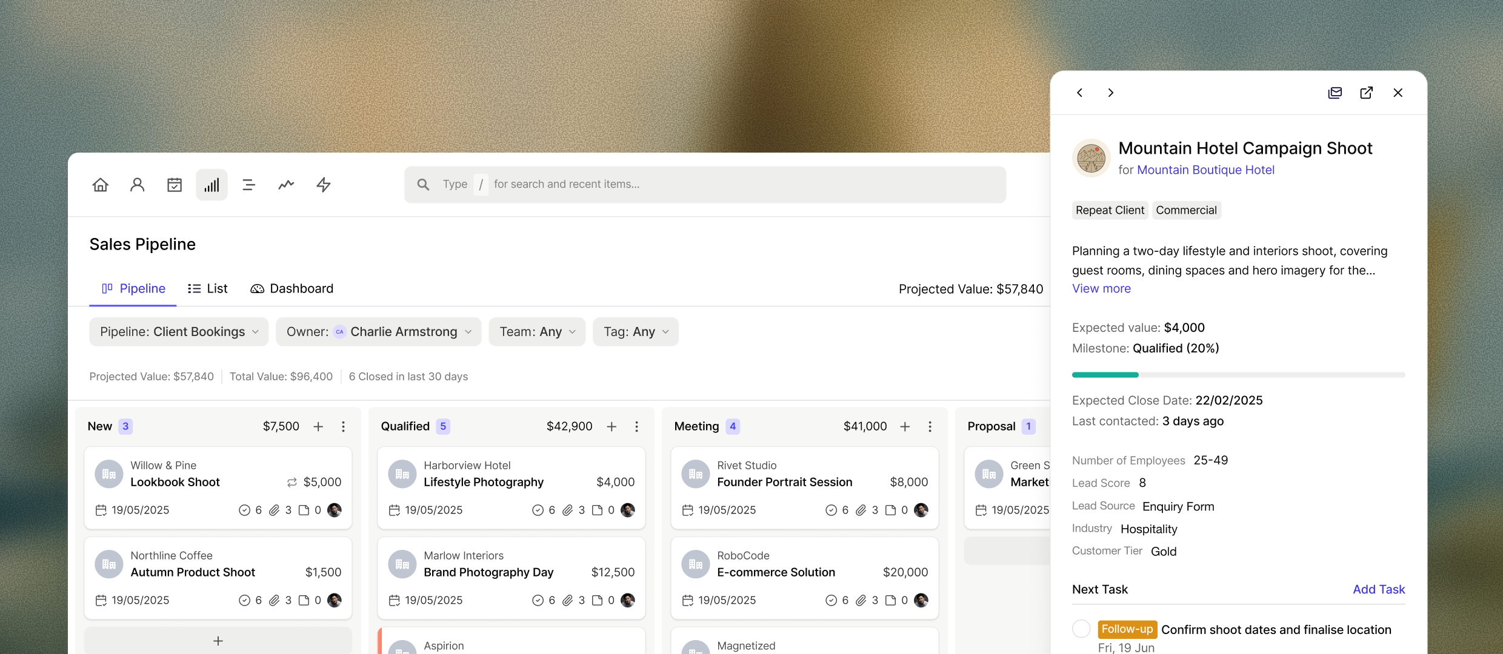Click View more on description
Screen dimensions: 1503x654
(1101, 289)
